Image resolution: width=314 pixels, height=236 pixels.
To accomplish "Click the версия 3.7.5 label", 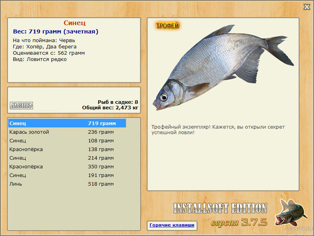I will pyautogui.click(x=239, y=222).
